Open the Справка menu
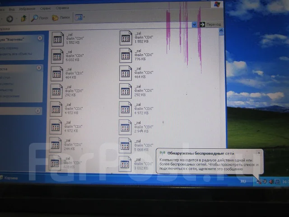The height and width of the screenshot is (217, 289). pyautogui.click(x=62, y=8)
